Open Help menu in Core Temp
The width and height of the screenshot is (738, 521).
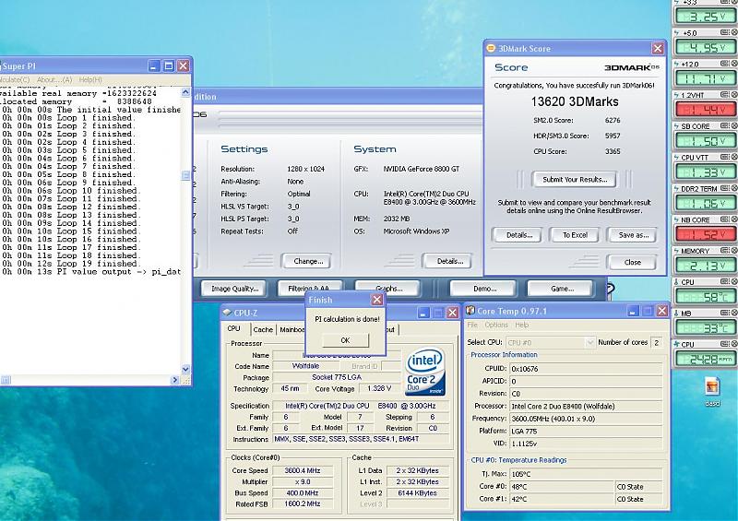(x=521, y=325)
